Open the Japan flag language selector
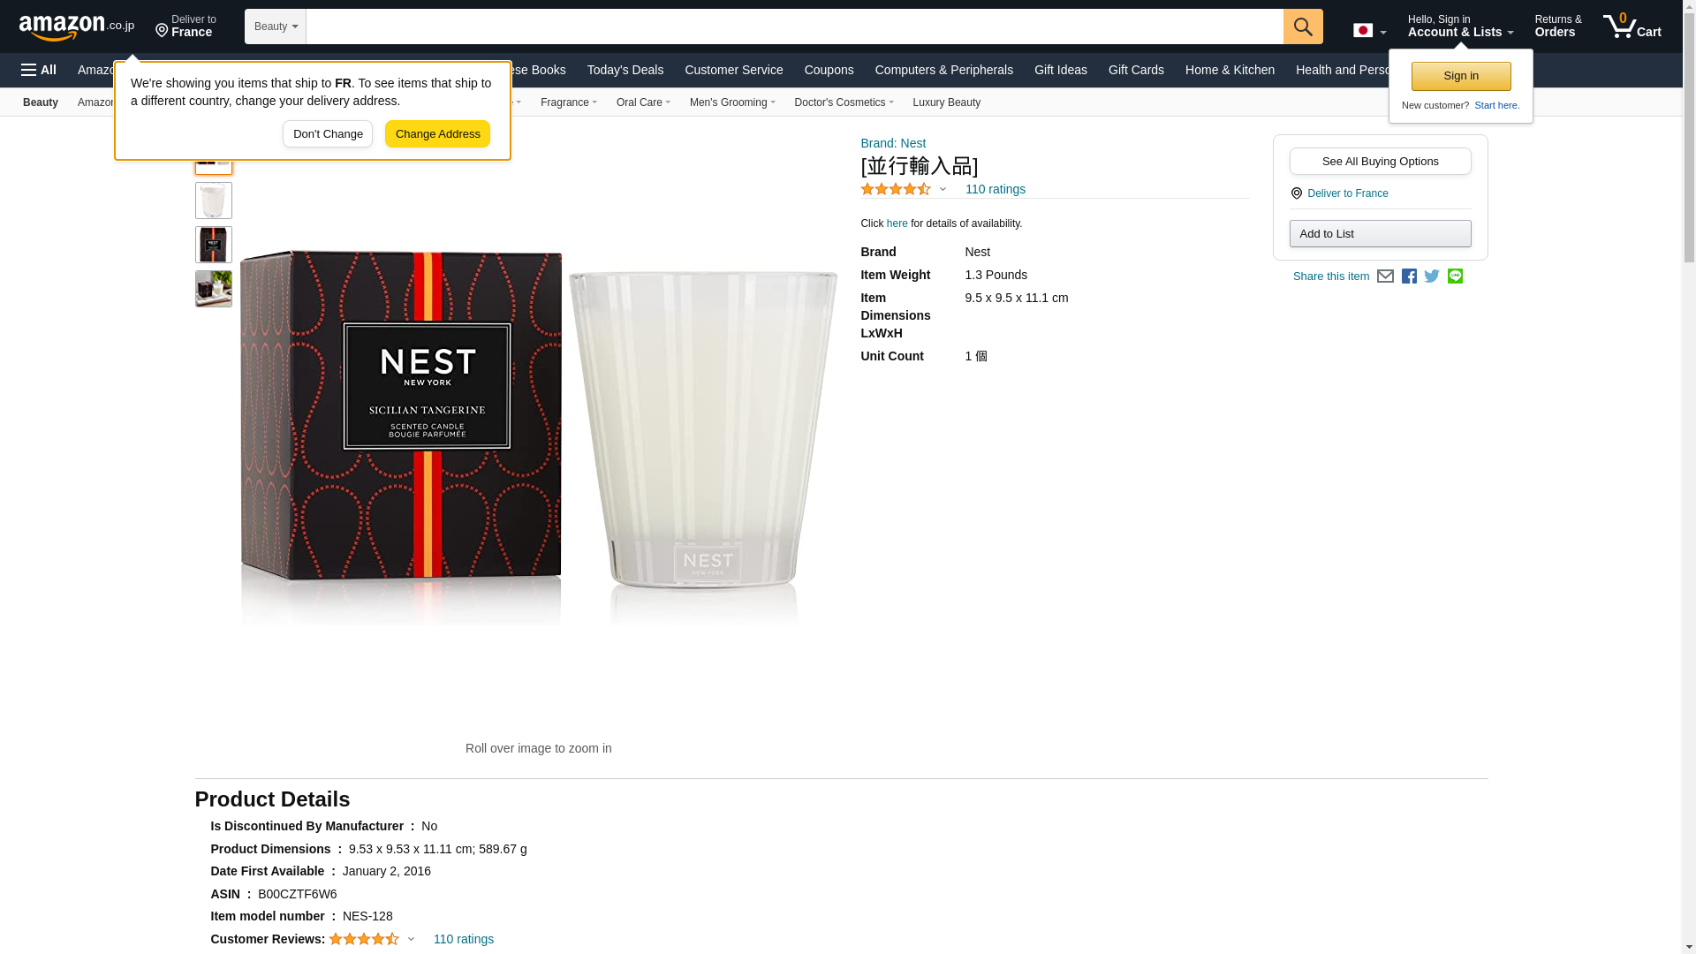 point(1369,31)
